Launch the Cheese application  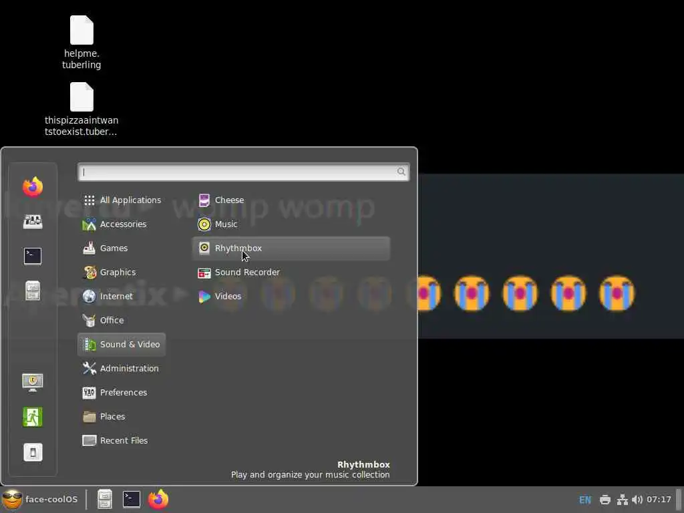291,200
